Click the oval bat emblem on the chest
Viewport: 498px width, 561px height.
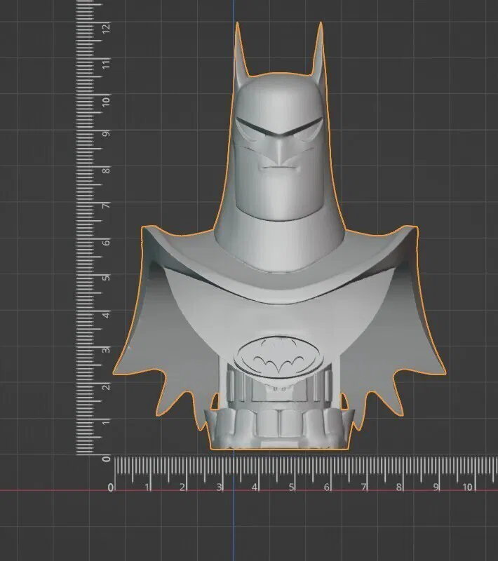point(279,357)
